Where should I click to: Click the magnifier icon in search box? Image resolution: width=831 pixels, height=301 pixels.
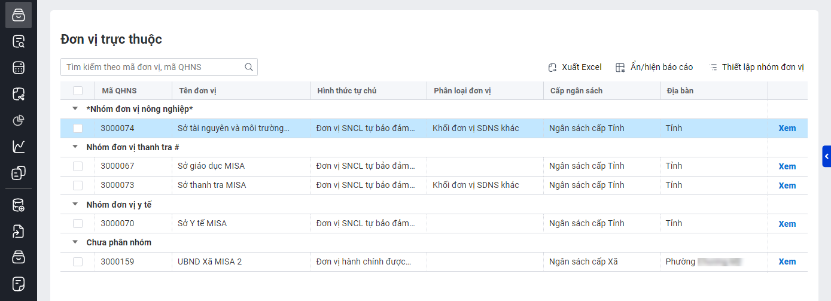pos(249,67)
